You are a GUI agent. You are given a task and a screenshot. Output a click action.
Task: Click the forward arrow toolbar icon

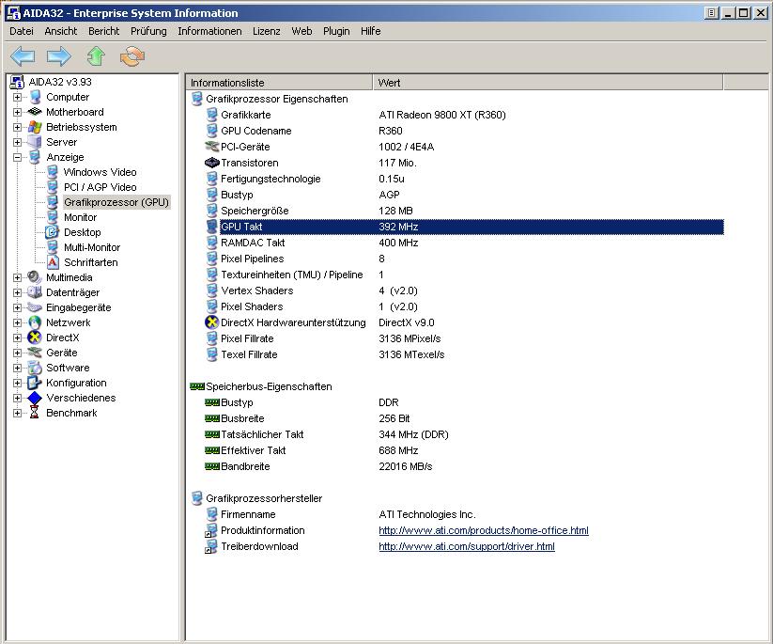point(59,56)
